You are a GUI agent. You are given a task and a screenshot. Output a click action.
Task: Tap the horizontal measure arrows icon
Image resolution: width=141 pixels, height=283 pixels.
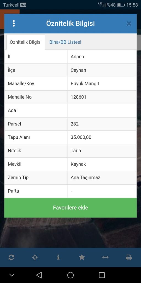[105, 257]
